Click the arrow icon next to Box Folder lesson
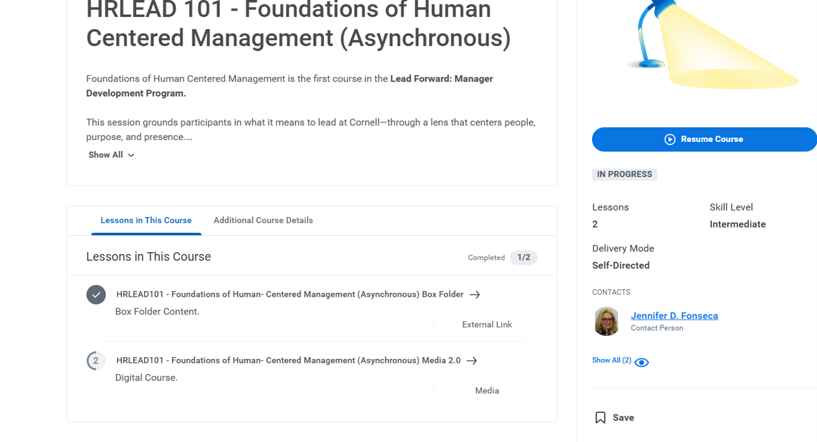 pos(475,295)
